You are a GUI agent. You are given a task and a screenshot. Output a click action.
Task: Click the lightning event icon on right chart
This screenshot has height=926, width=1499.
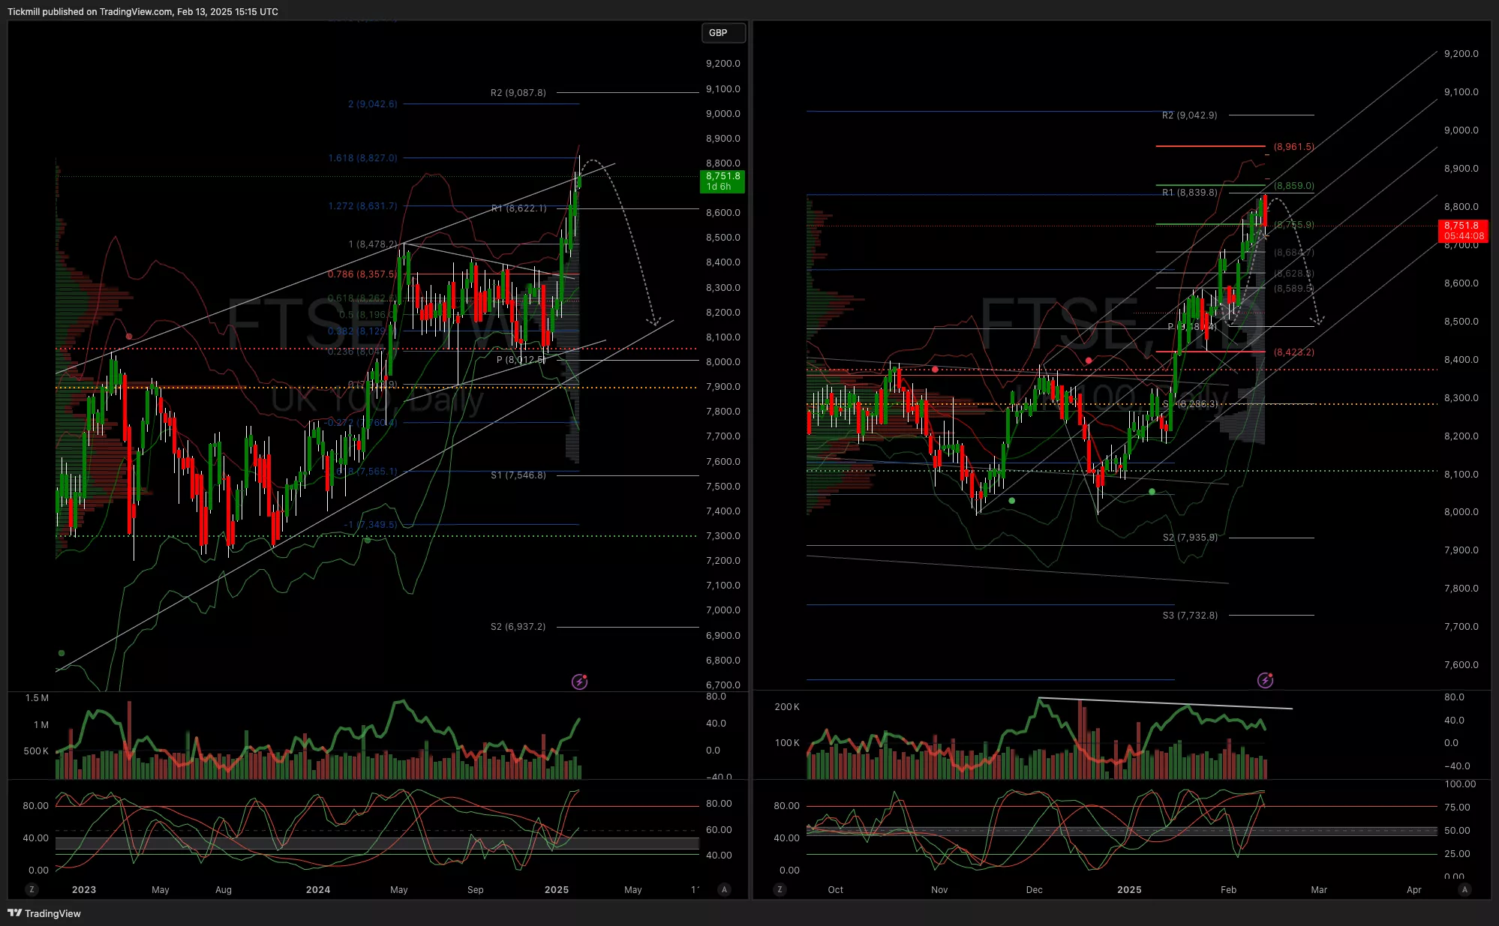1265,680
